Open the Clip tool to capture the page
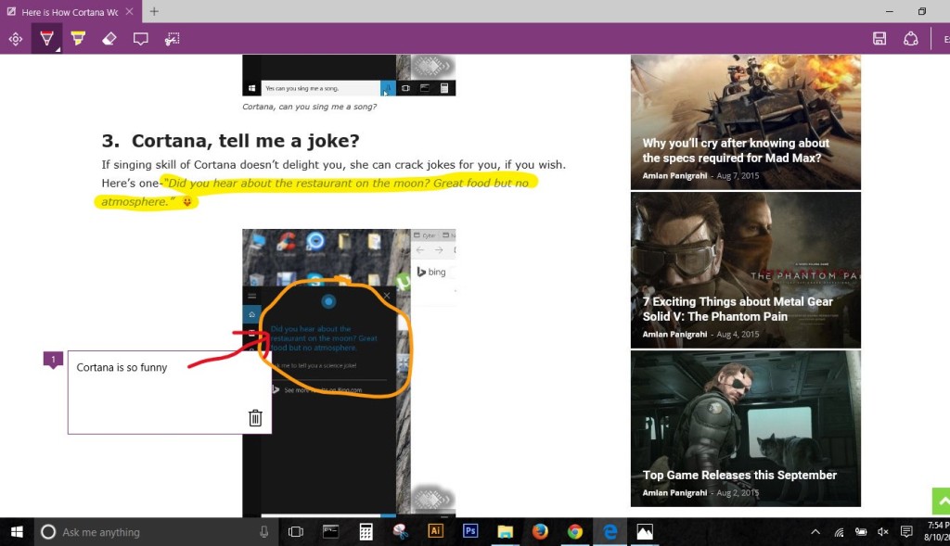 pyautogui.click(x=172, y=38)
